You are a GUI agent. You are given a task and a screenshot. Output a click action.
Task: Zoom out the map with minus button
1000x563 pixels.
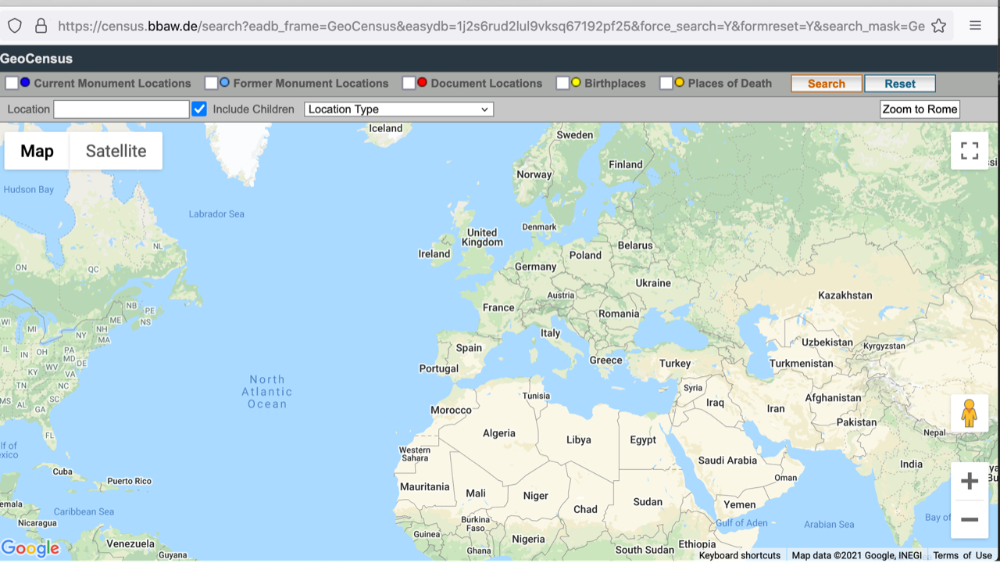pos(970,519)
